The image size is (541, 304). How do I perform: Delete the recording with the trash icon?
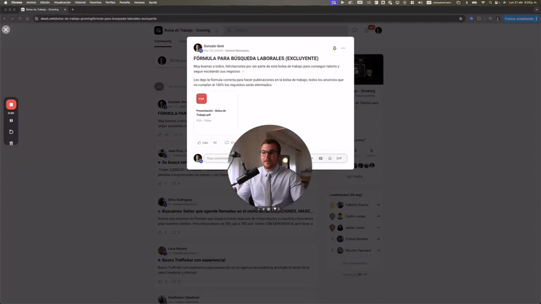click(11, 143)
